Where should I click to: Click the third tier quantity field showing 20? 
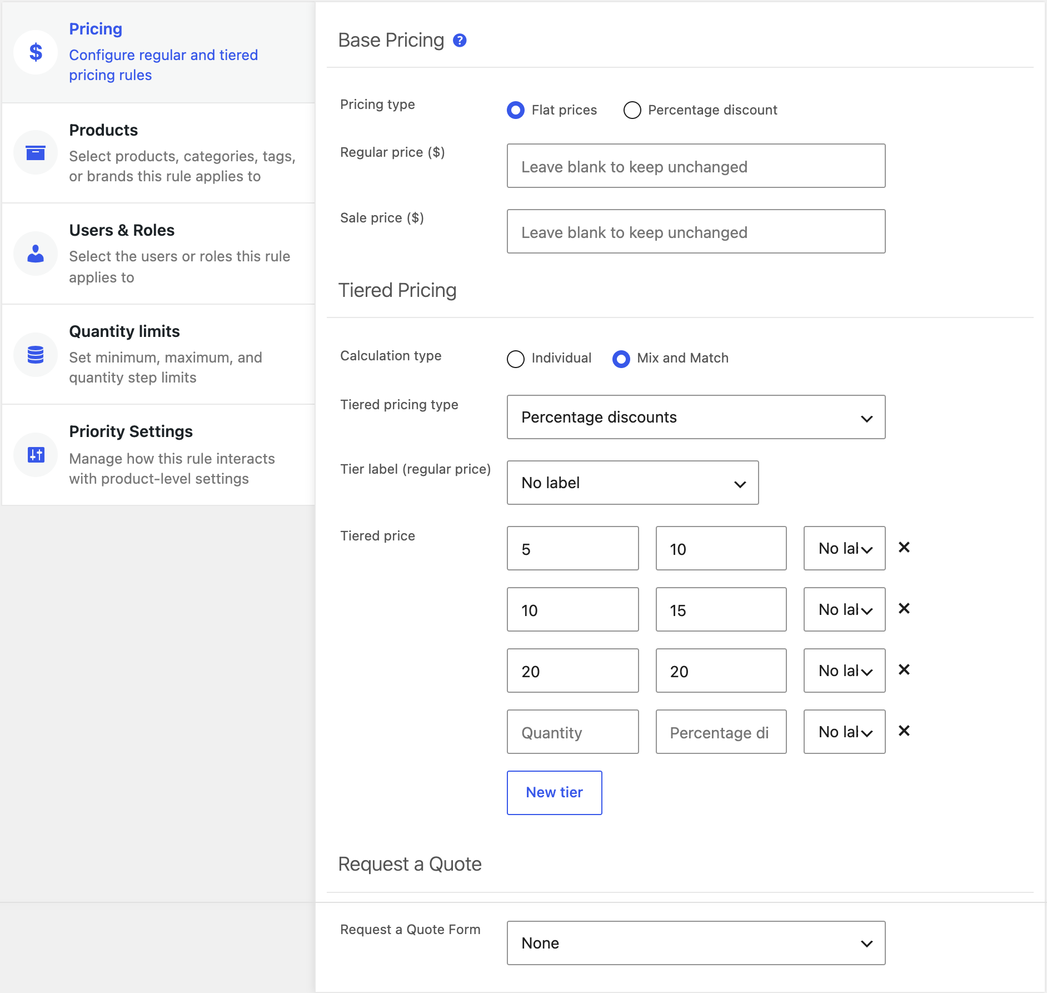(x=573, y=671)
